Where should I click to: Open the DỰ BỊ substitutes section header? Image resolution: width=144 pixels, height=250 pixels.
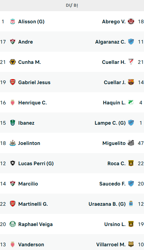pos(72,5)
